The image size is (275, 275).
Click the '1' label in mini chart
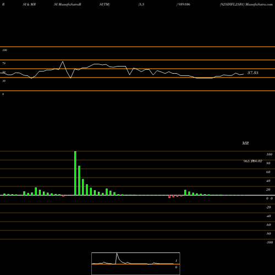[x=176, y=261]
